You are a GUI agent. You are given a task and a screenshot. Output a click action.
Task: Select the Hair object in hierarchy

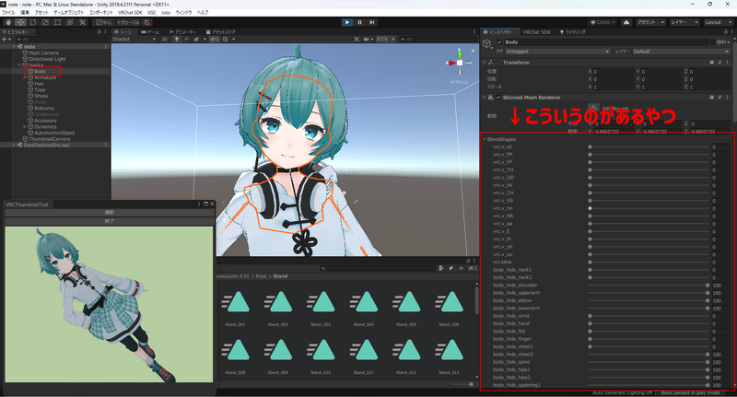click(x=39, y=84)
